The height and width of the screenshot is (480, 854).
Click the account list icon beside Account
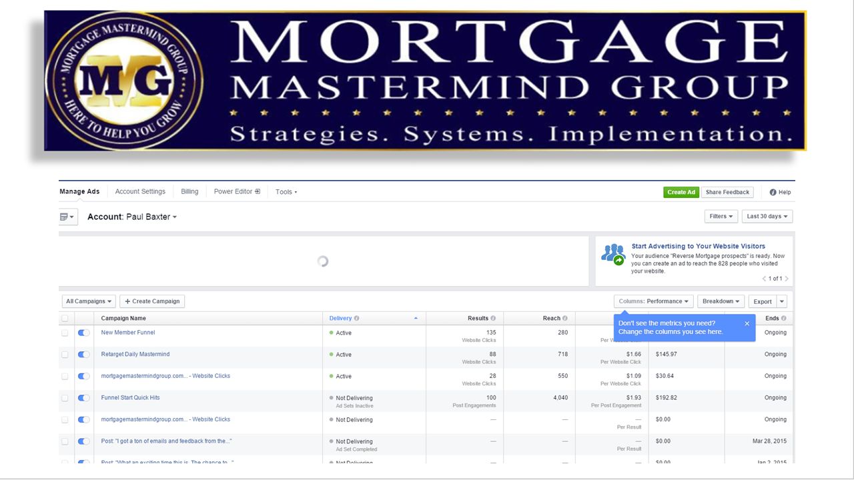point(68,217)
